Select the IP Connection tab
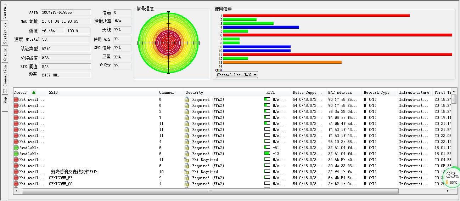 (x=5, y=80)
